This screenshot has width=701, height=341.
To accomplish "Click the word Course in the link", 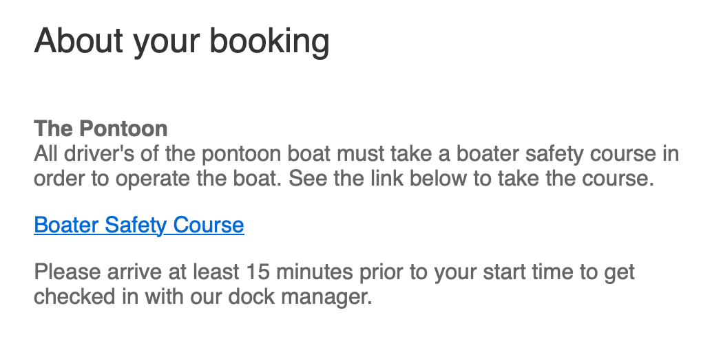I will [x=209, y=225].
